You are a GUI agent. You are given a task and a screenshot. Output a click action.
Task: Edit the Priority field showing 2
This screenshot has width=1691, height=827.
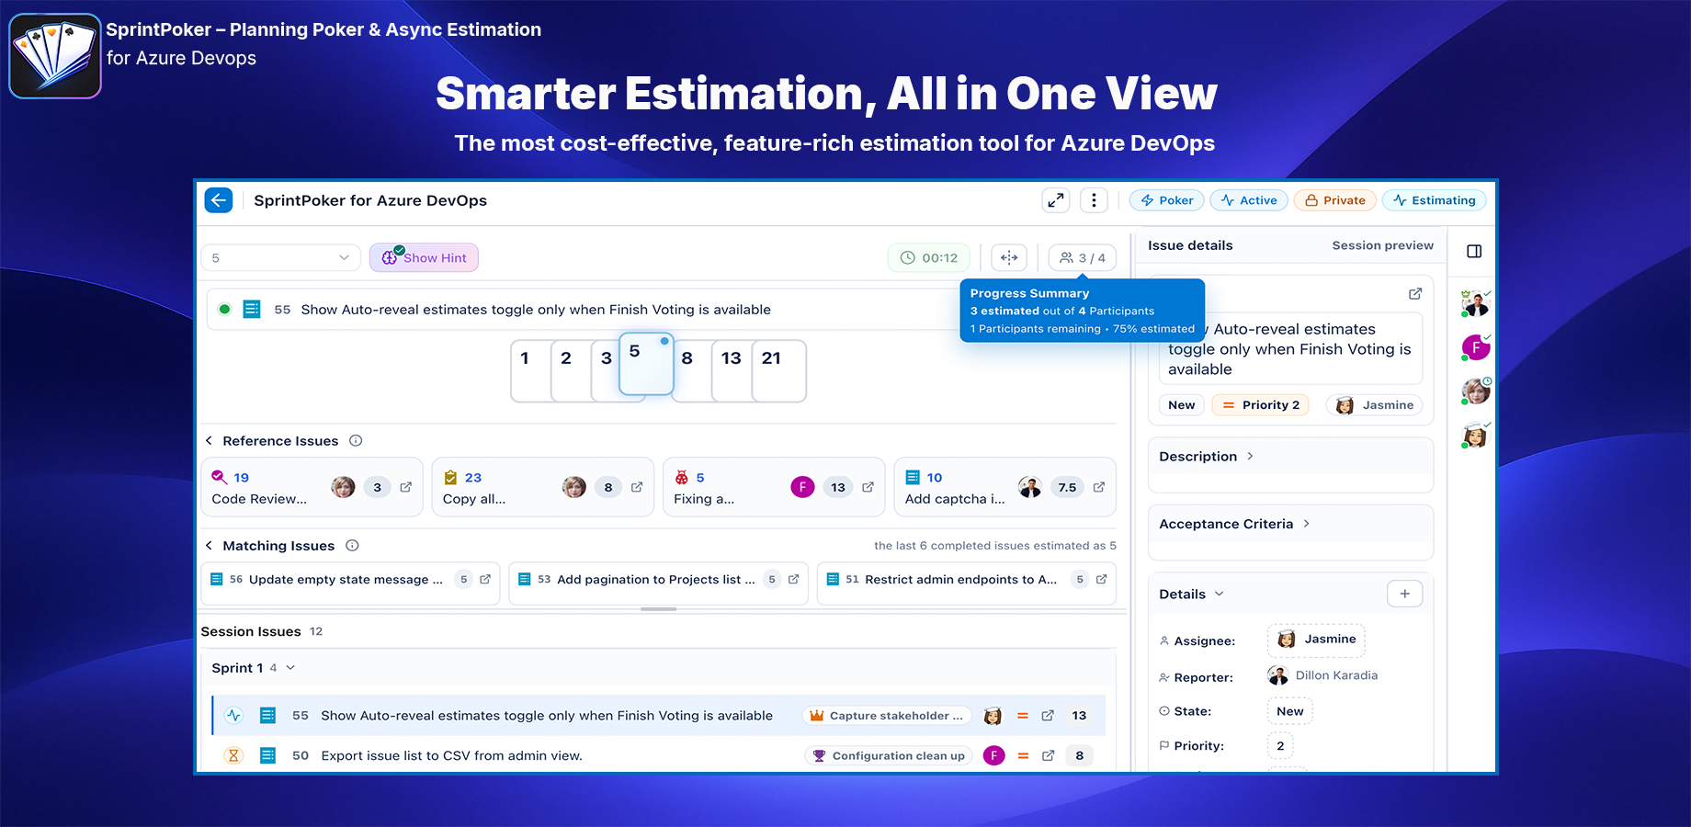tap(1280, 746)
